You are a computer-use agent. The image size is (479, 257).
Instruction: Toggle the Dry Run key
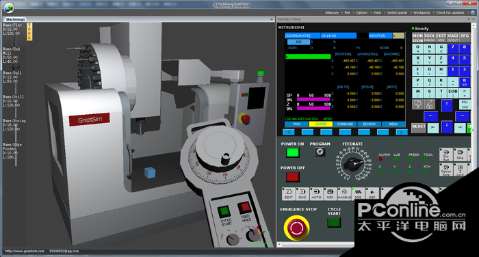(446, 154)
